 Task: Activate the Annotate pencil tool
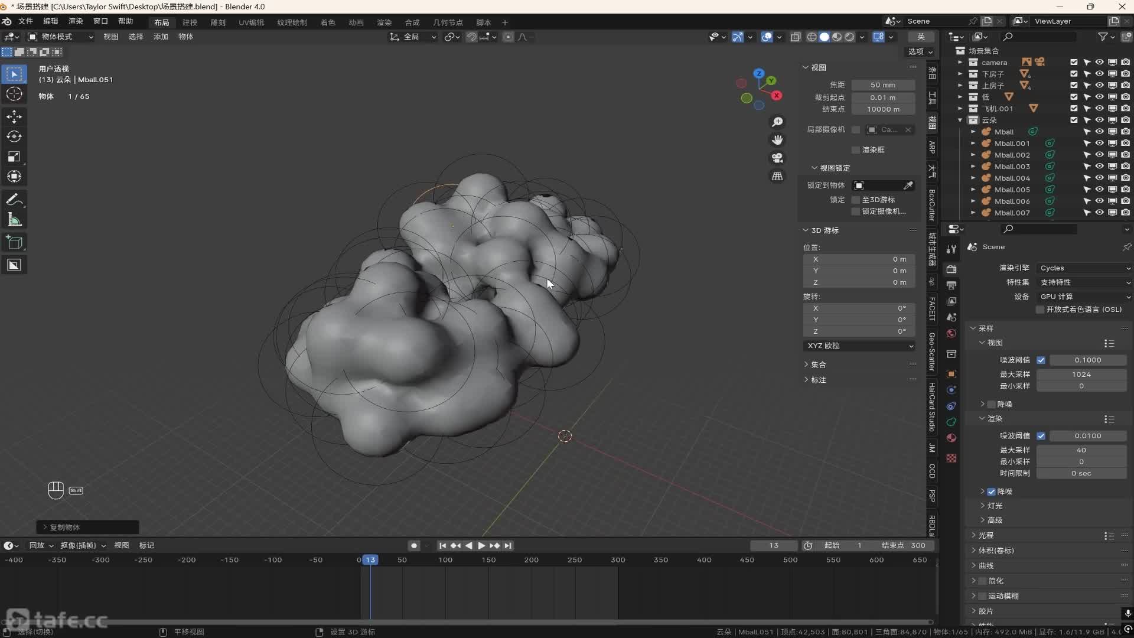click(x=14, y=200)
